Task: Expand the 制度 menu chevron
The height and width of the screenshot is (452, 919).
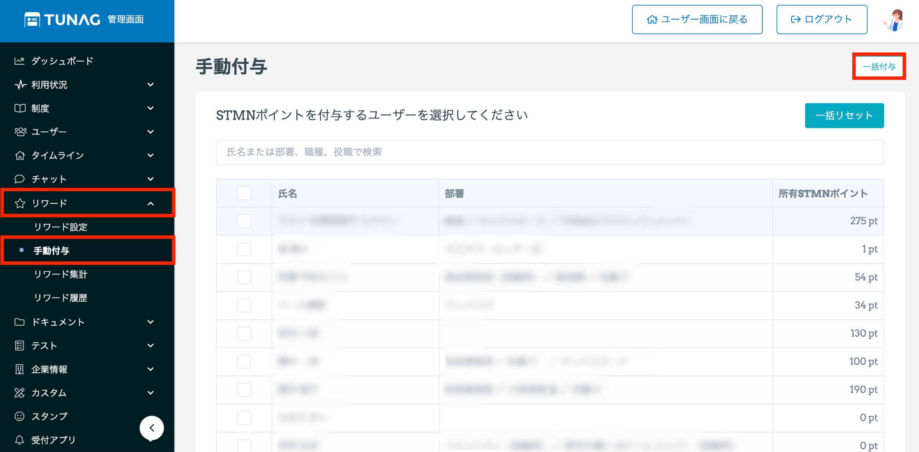Action: pos(151,108)
